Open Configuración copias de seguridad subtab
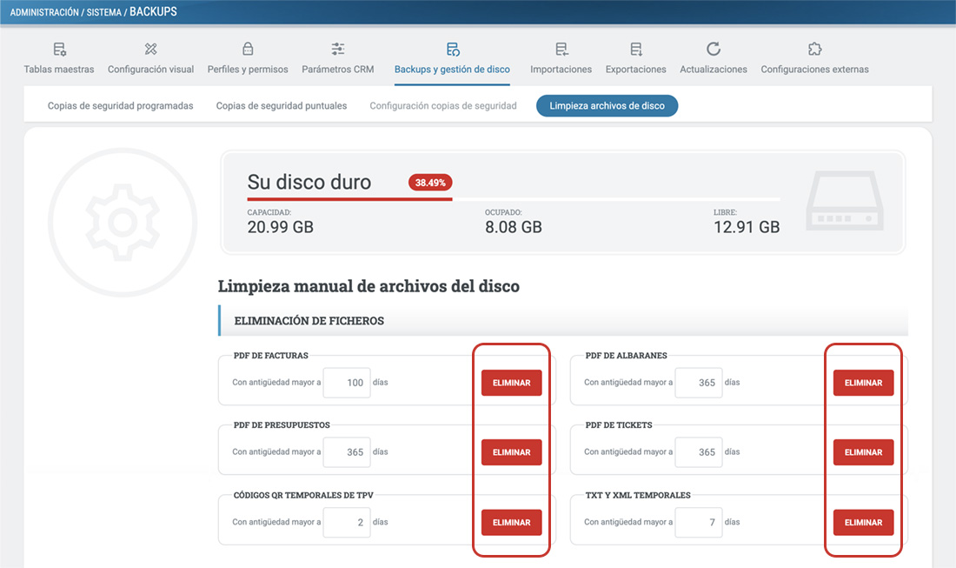956x568 pixels. click(x=443, y=105)
